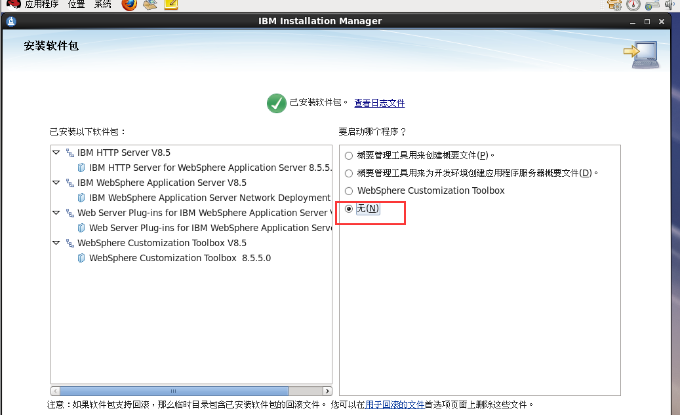Viewport: 680px width, 415px height.
Task: Click the volume speaker icon in the tray
Action: click(x=670, y=5)
